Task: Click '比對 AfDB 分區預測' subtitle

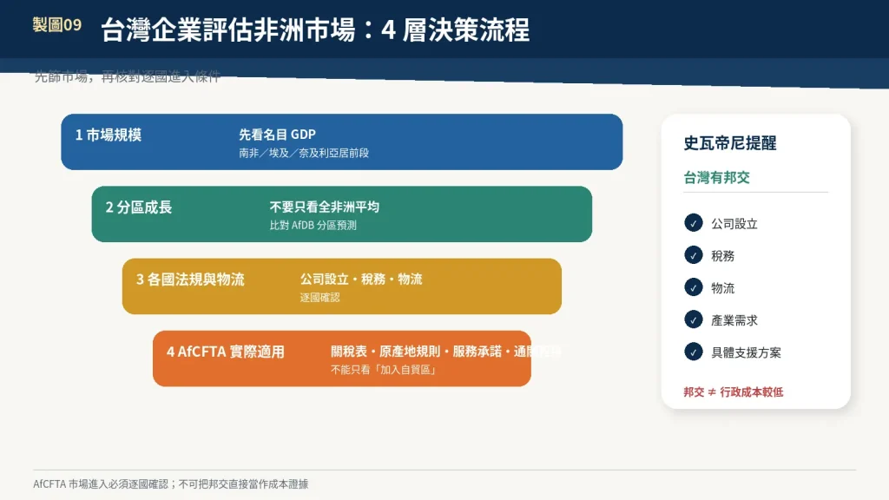Action: (x=313, y=225)
